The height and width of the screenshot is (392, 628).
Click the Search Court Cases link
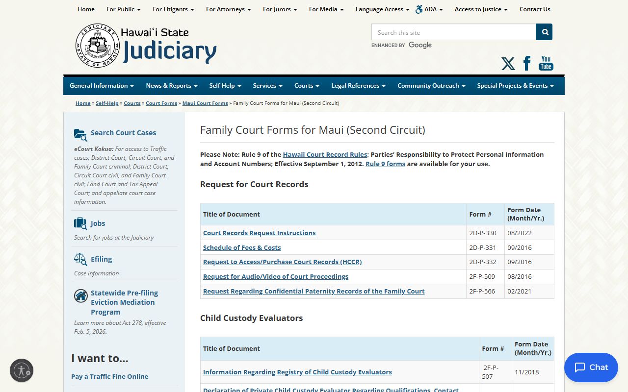[123, 133]
